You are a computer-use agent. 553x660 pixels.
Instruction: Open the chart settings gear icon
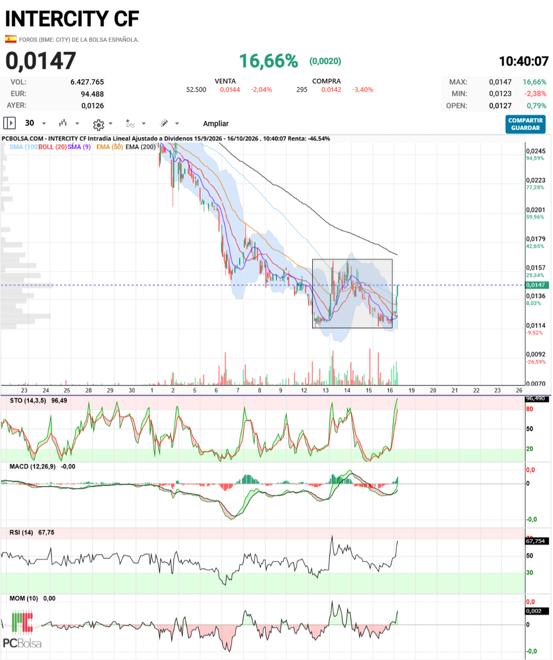[x=98, y=124]
